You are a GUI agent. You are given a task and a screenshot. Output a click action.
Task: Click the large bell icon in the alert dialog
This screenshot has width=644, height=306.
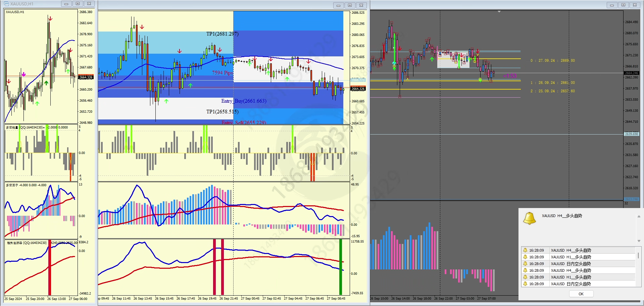coord(530,218)
